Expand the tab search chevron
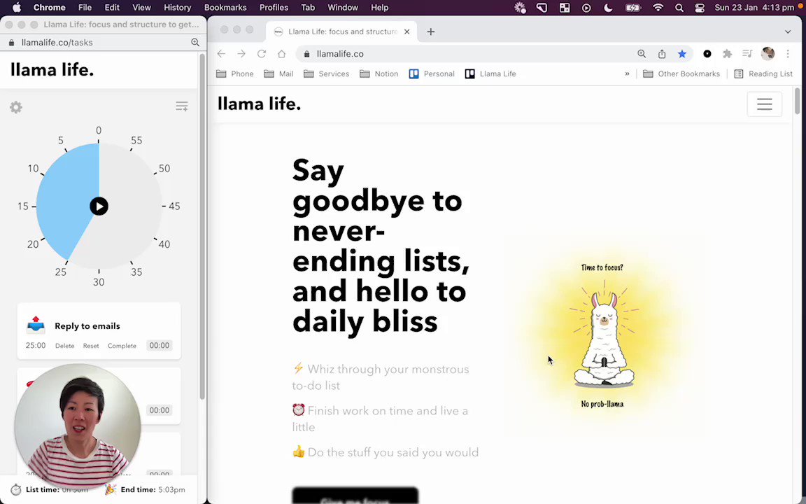This screenshot has height=504, width=806. click(788, 31)
